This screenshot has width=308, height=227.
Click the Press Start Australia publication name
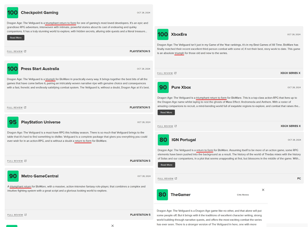click(x=40, y=69)
